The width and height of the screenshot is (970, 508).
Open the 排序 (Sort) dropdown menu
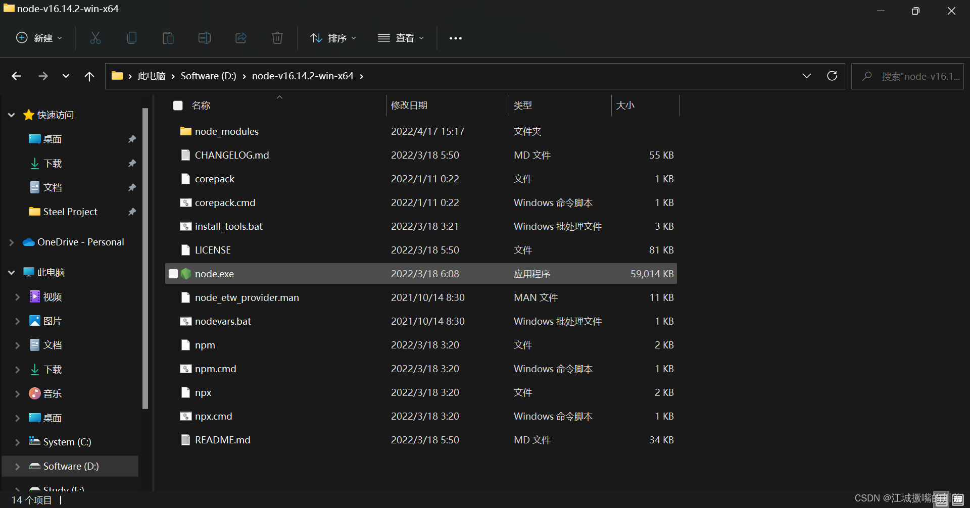[333, 38]
